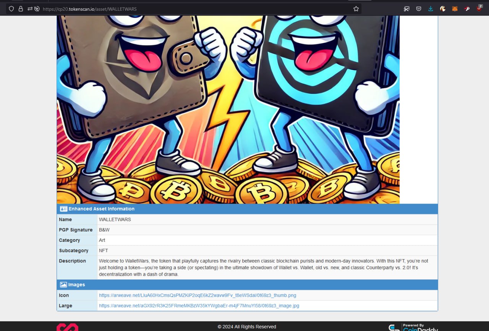Open the Large image.jpg arweave link
489x331 pixels.
point(199,306)
